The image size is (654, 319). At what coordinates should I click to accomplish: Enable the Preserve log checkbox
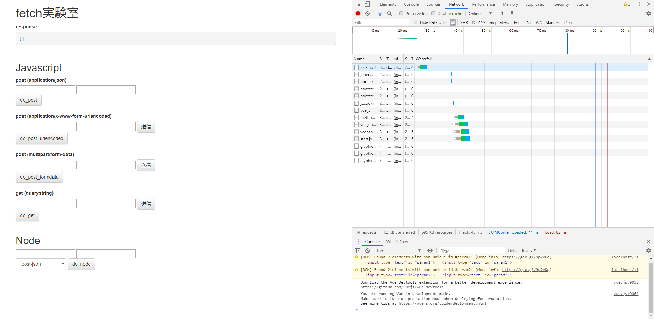click(401, 13)
